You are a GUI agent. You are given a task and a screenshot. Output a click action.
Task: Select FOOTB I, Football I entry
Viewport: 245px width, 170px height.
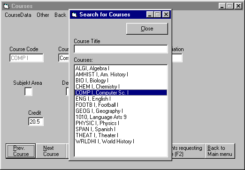click(x=121, y=105)
